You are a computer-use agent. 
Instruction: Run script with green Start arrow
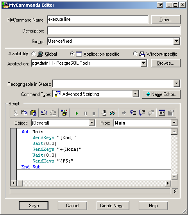77,113
